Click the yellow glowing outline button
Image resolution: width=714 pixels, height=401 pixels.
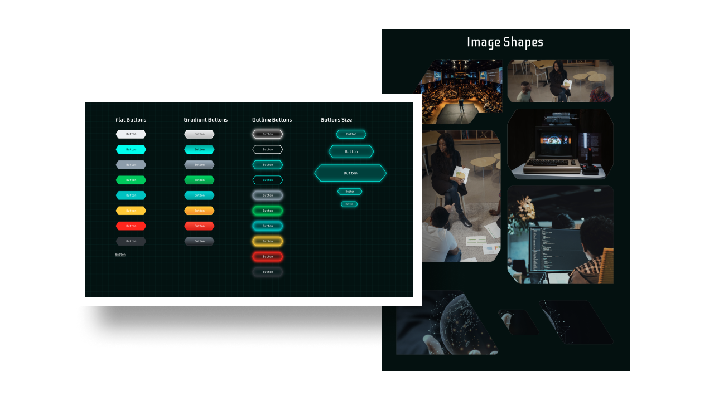[x=268, y=241]
